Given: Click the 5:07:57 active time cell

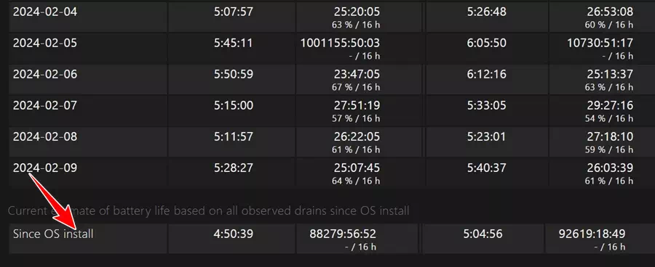Looking at the screenshot, I should 234,12.
